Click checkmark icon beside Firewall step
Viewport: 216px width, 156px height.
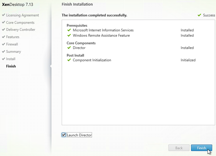pos(4,44)
